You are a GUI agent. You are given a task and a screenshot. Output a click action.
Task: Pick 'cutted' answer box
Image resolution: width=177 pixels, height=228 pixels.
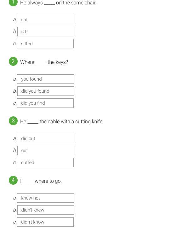pyautogui.click(x=45, y=163)
